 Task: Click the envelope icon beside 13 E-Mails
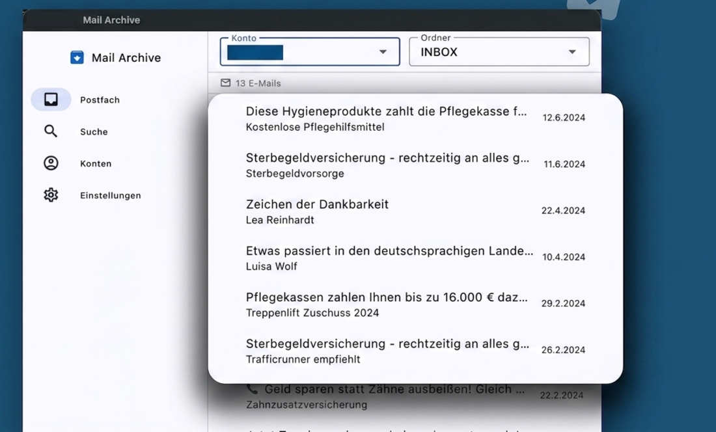point(226,83)
